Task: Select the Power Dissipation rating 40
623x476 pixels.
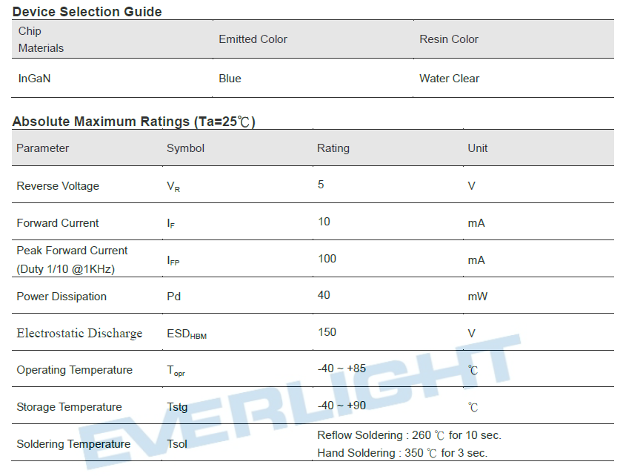Action: (324, 295)
